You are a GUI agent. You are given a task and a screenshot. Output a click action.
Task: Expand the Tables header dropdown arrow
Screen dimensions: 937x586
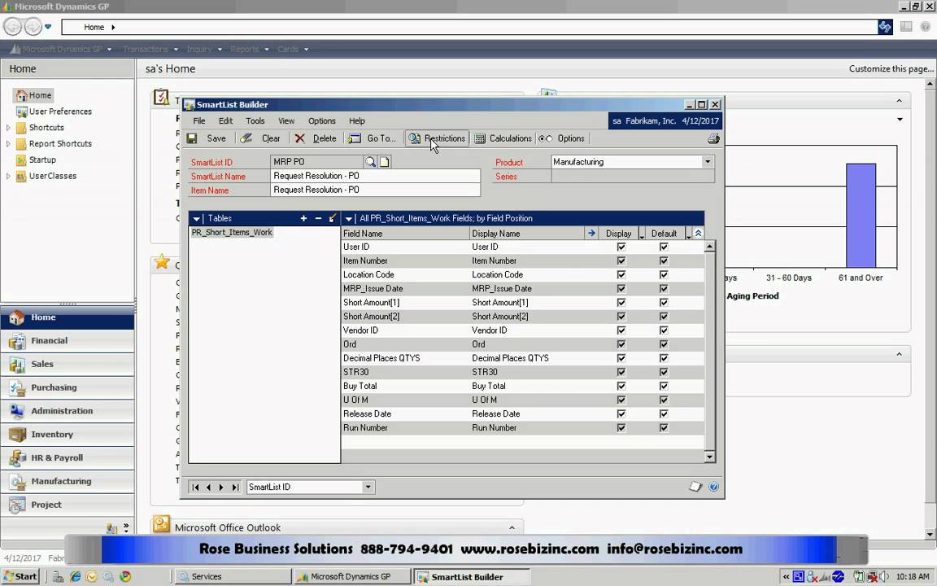[196, 219]
